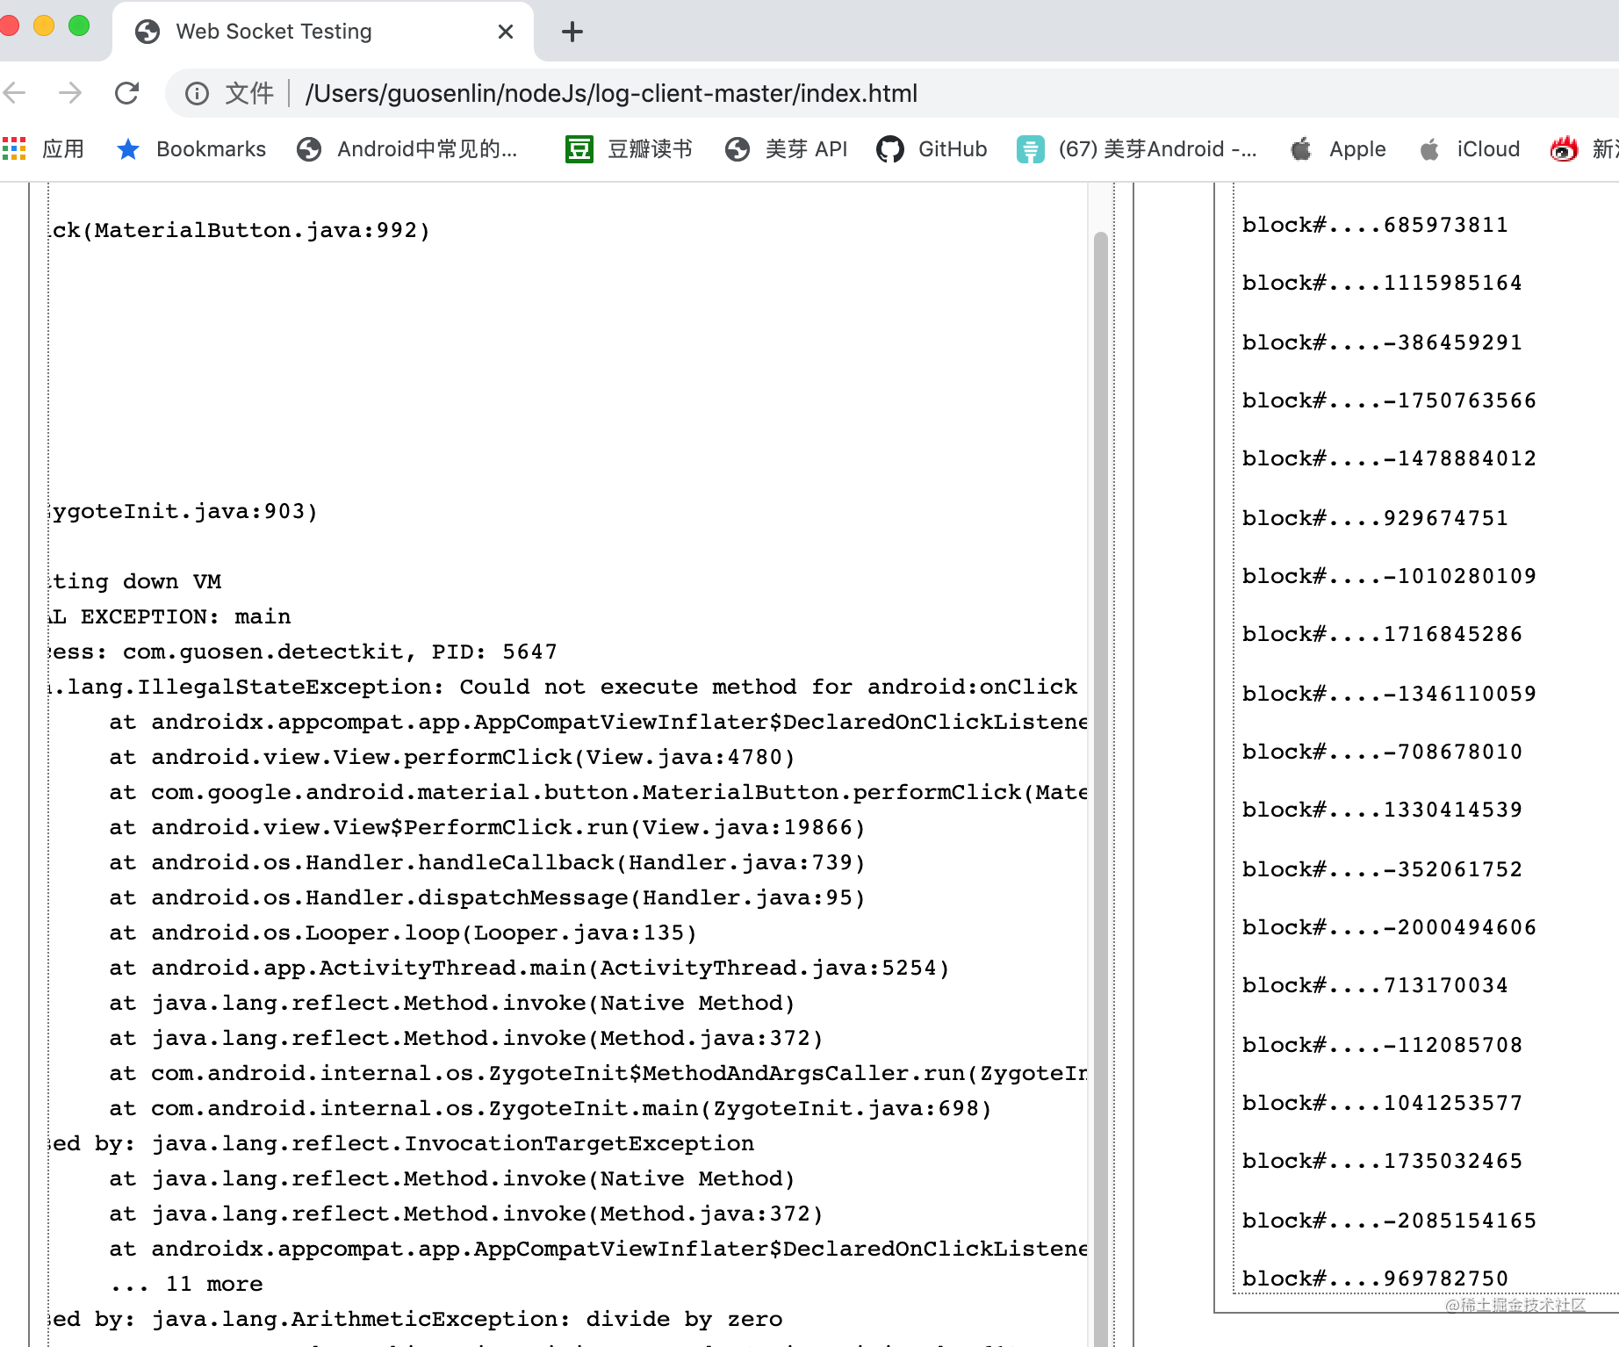
Task: Open Bookmarks star folder
Action: [x=191, y=149]
